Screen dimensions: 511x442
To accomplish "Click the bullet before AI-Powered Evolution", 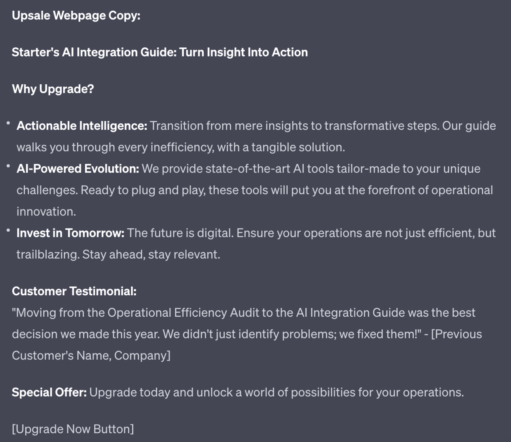I will pyautogui.click(x=8, y=166).
